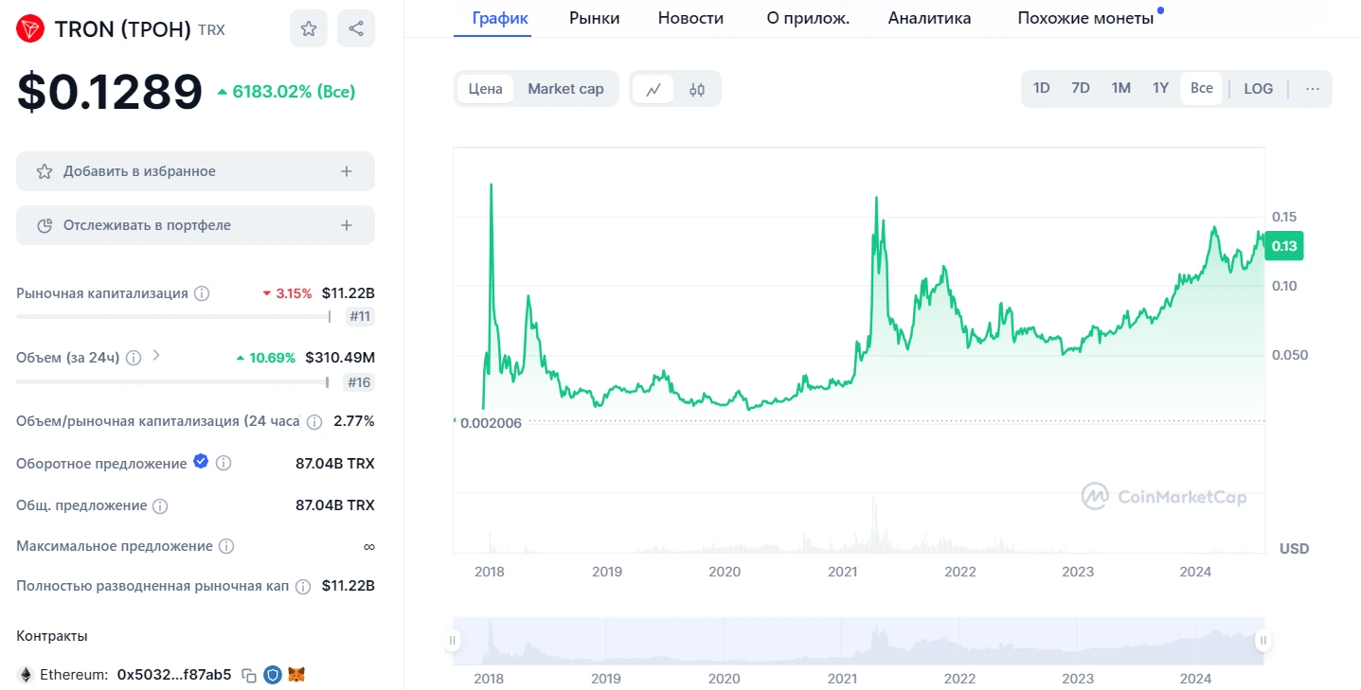Toggle the LOG scale option
Viewport: 1361px width, 690px height.
click(1259, 88)
